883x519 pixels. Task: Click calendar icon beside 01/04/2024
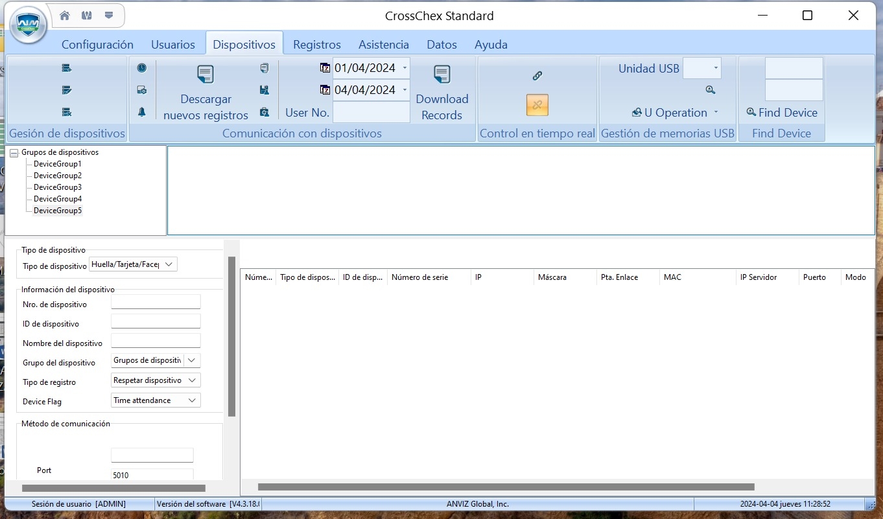pyautogui.click(x=325, y=67)
